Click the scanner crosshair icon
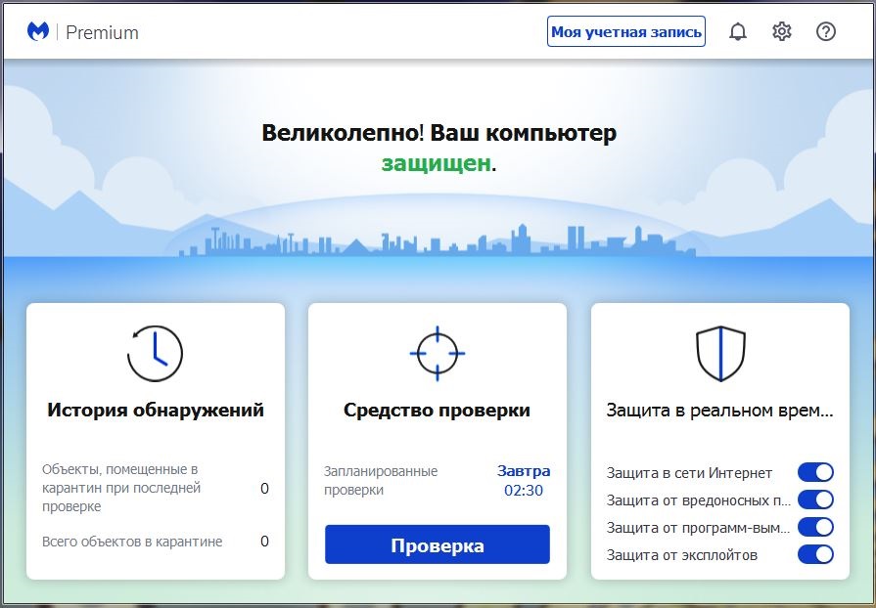This screenshot has height=608, width=876. (437, 354)
